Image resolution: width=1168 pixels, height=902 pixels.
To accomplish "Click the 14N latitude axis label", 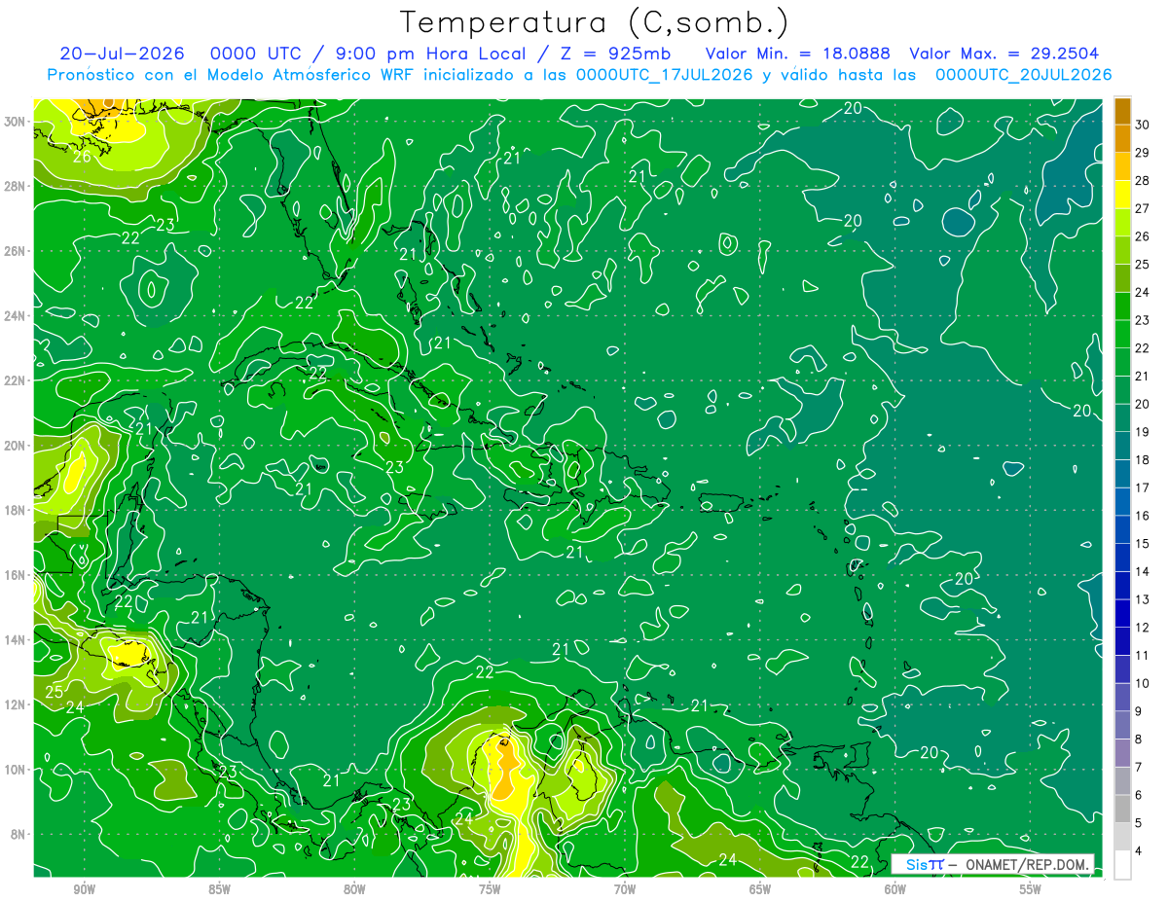I will tap(15, 639).
